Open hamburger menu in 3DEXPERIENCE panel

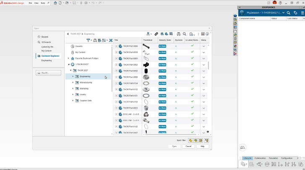(302, 13)
